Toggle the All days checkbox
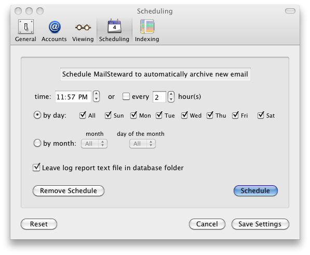 pyautogui.click(x=83, y=115)
